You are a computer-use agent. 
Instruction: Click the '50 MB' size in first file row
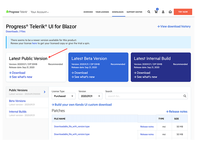click(x=180, y=127)
